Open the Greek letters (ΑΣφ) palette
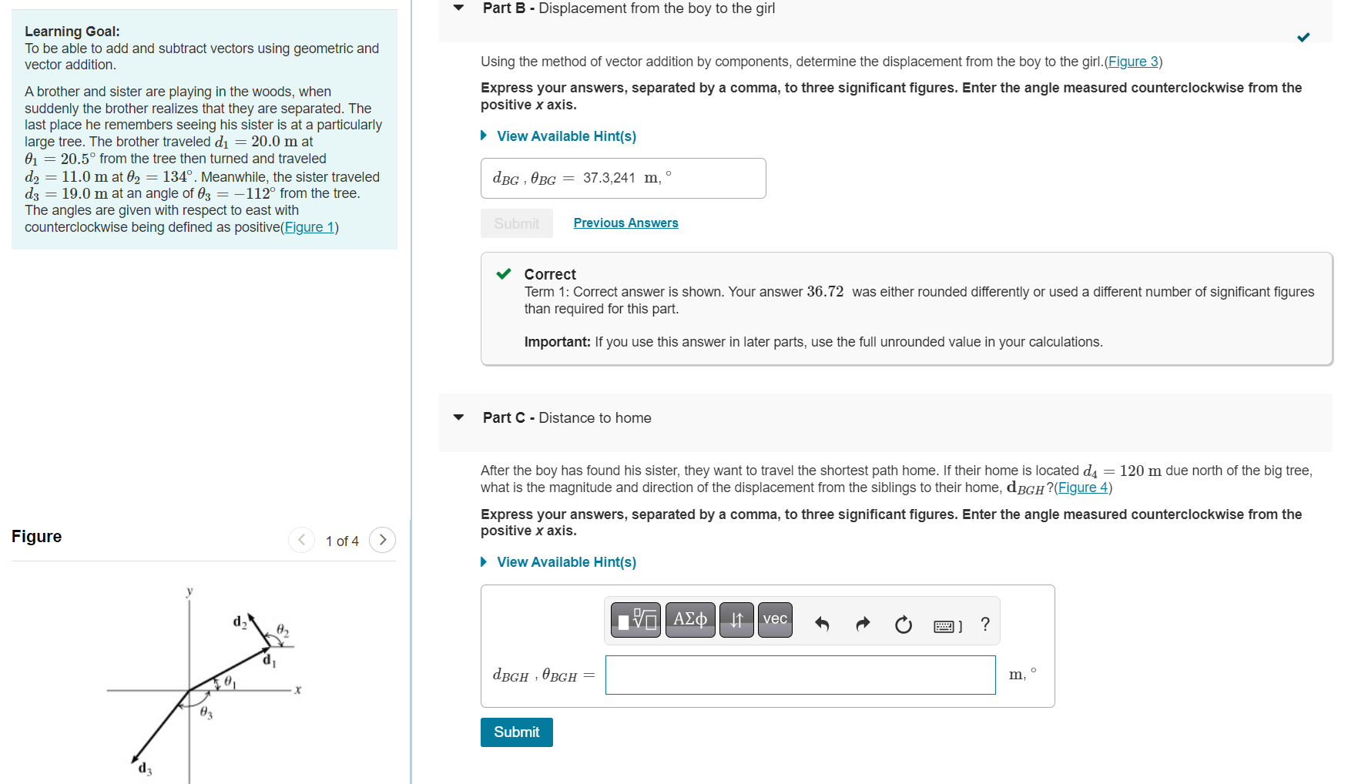 (x=689, y=620)
